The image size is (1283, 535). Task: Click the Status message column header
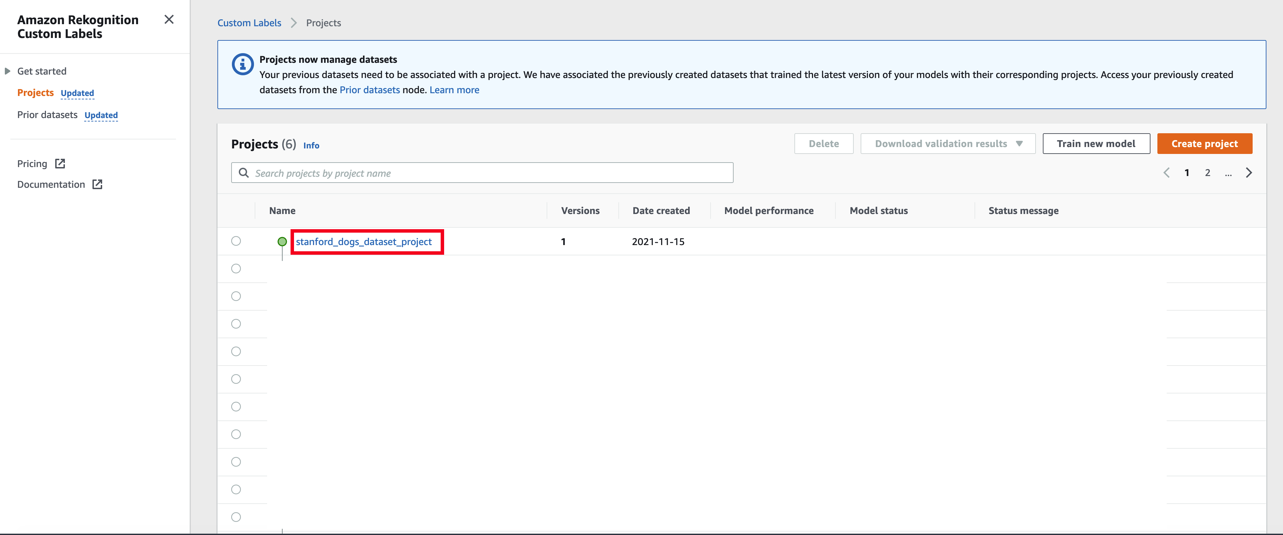(1024, 211)
